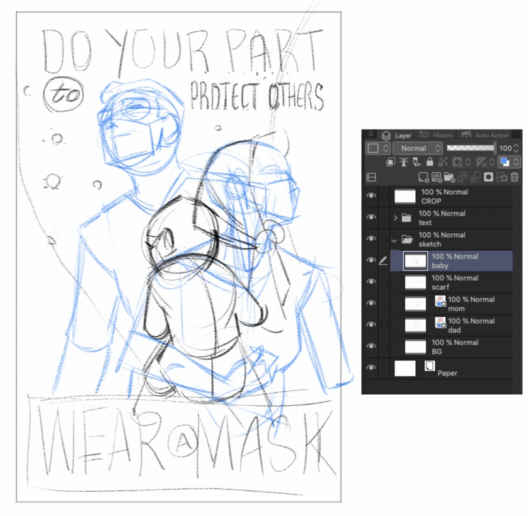Select the scarf layer
The height and width of the screenshot is (516, 528).
pos(452,282)
